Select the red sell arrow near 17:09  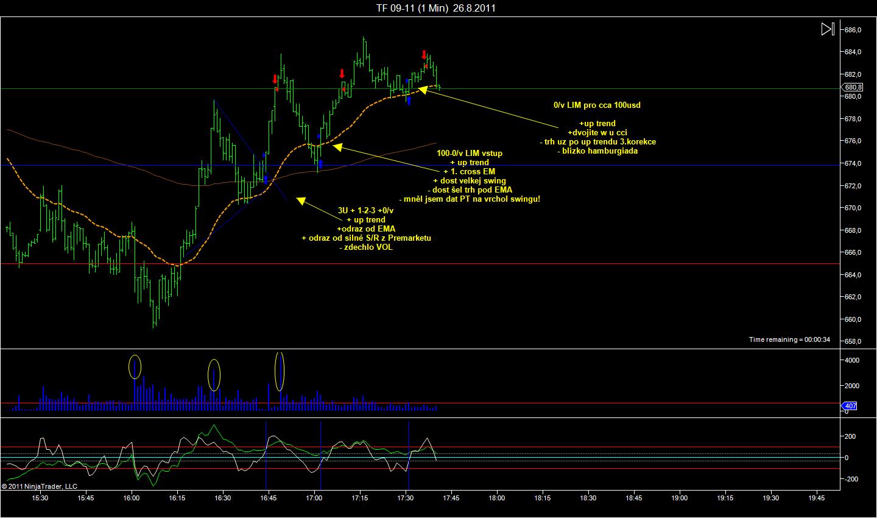(342, 74)
